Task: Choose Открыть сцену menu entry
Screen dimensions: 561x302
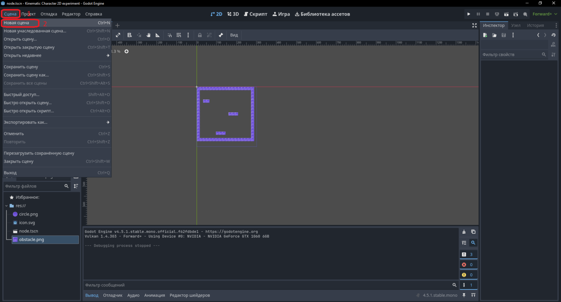Action: (57, 39)
